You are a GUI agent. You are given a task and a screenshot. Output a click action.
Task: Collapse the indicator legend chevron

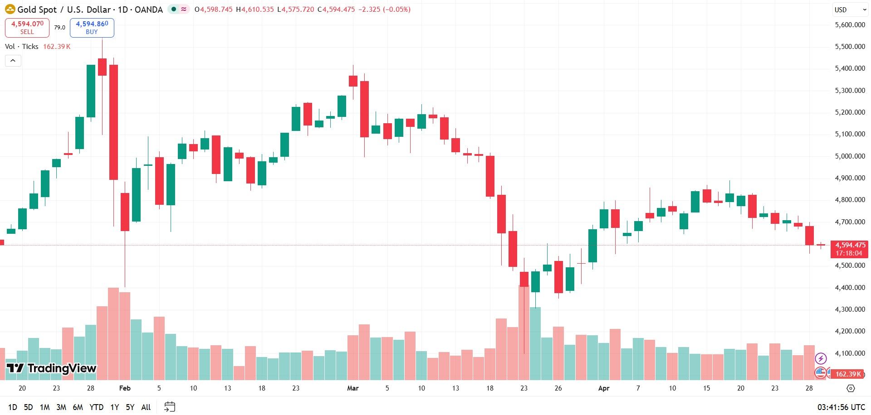coord(13,61)
